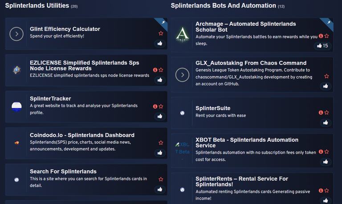The width and height of the screenshot is (342, 204).
Task: Show info for the Archmage Scholar Bot
Action: click(x=321, y=36)
